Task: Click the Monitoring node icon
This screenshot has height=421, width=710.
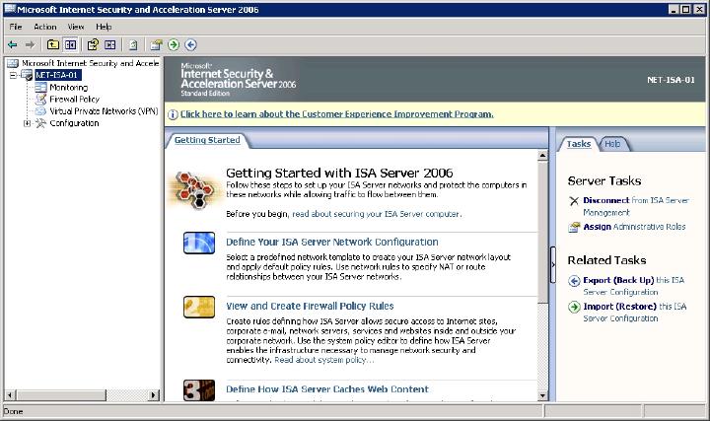Action: click(40, 87)
